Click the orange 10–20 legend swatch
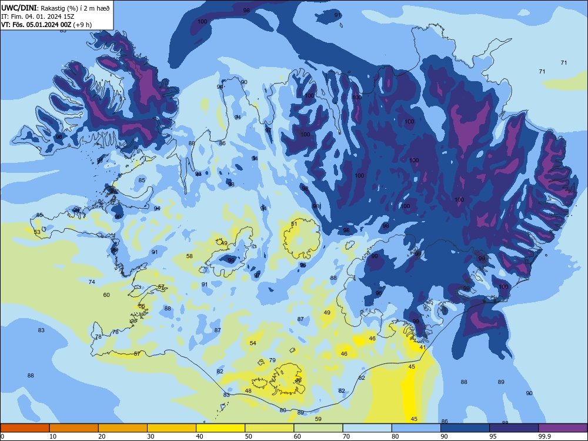Screen dimensions: 588x441 click(74, 428)
